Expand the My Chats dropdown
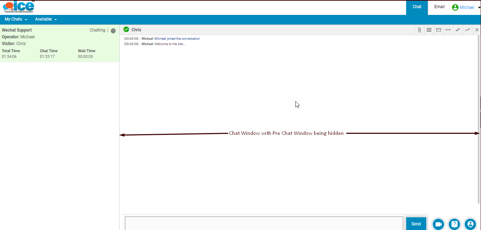 [16, 19]
